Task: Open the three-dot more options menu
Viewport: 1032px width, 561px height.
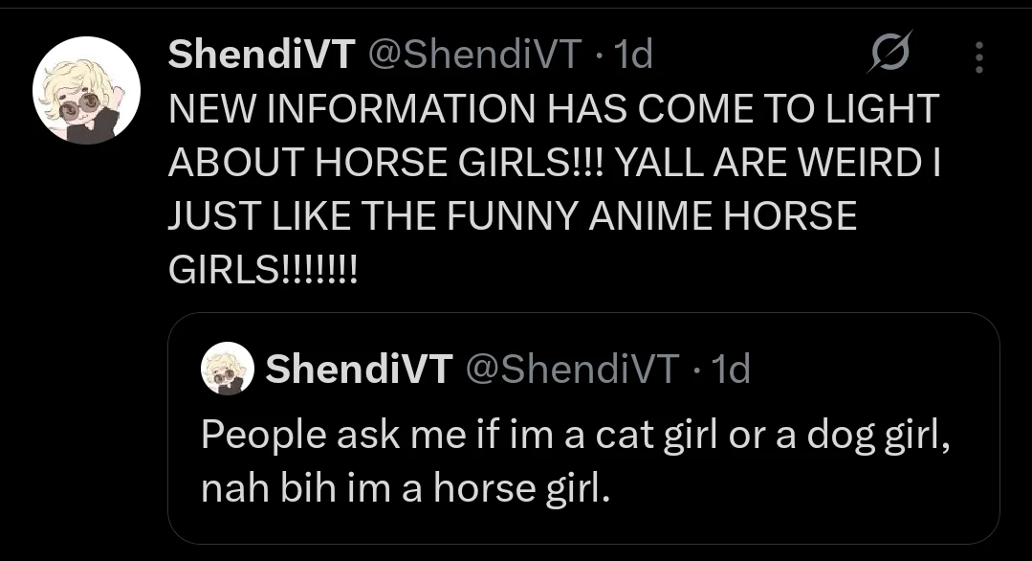Action: [979, 57]
